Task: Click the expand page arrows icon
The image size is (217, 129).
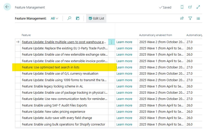Action: click(198, 7)
